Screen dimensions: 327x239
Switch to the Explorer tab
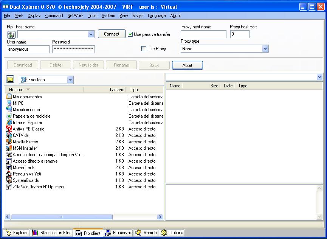point(17,233)
